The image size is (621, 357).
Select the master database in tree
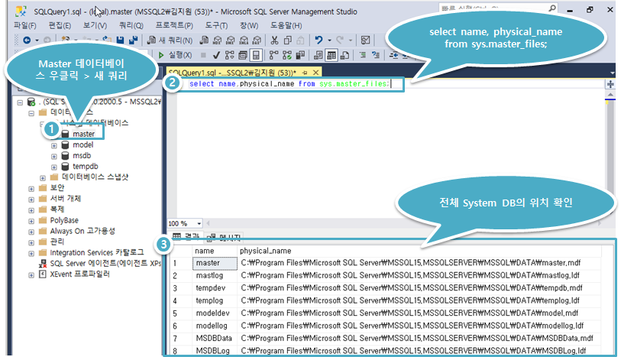(x=83, y=134)
